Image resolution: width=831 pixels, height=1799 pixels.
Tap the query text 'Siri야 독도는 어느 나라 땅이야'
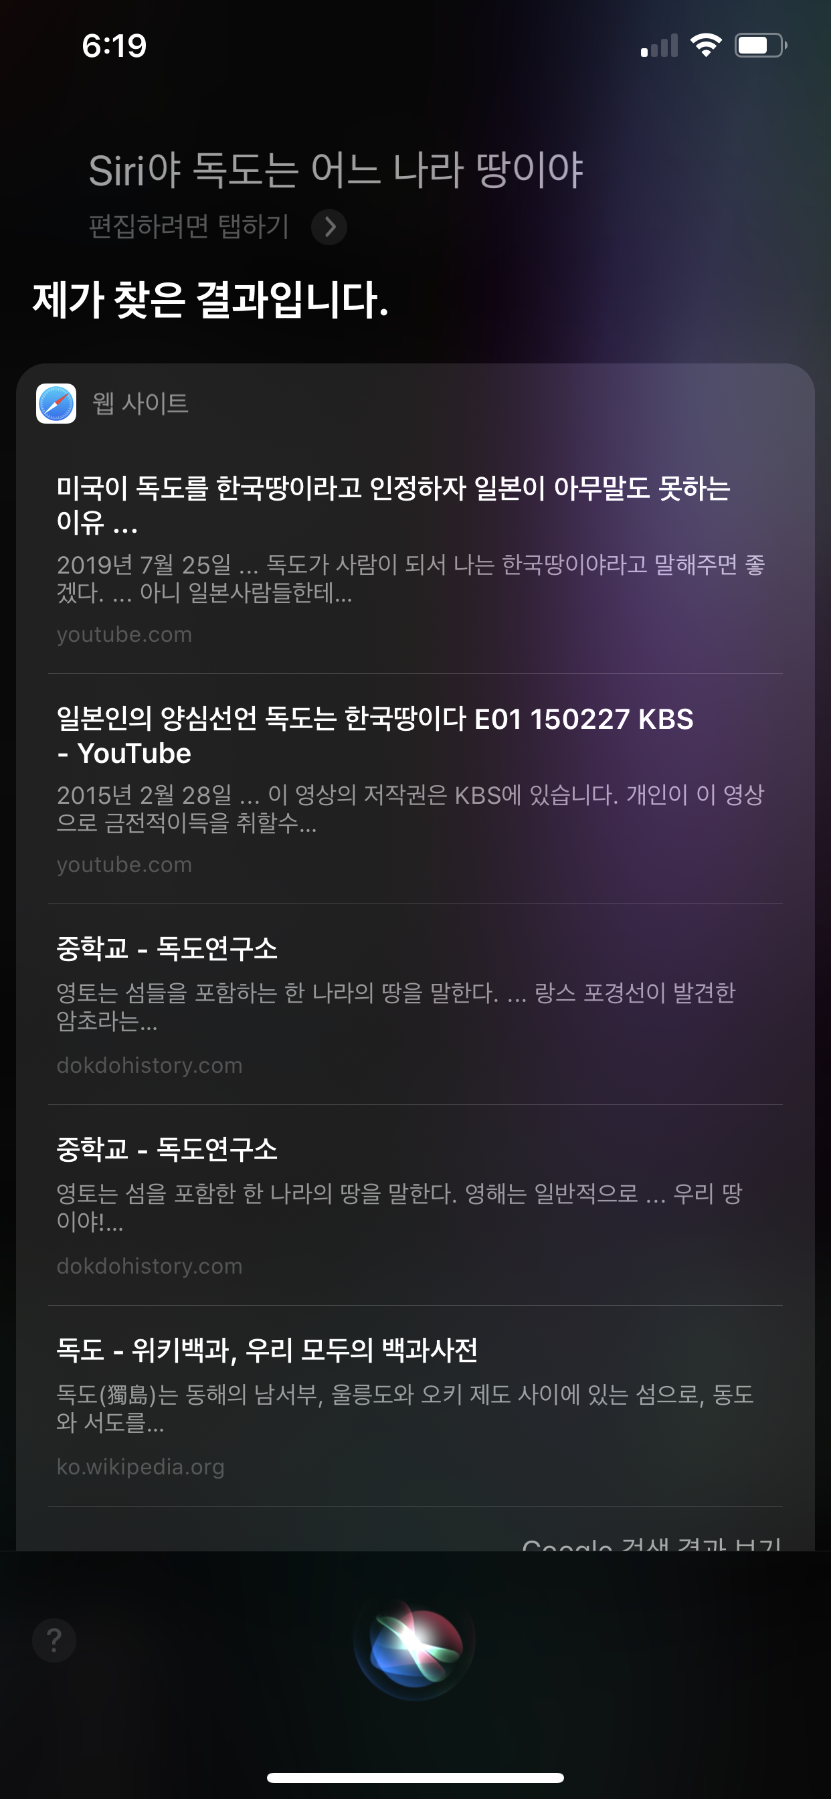click(x=335, y=170)
